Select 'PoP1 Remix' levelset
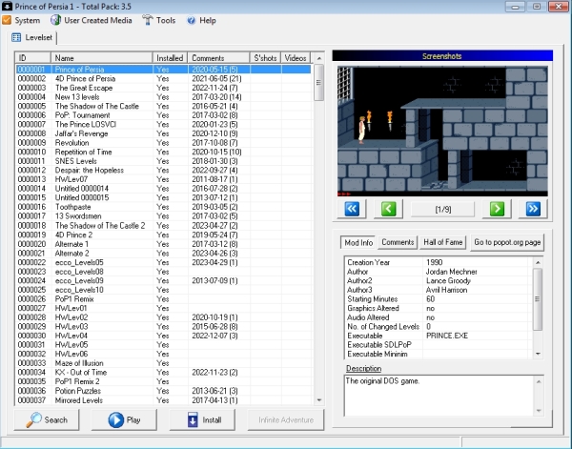572x449 pixels. 163,298
